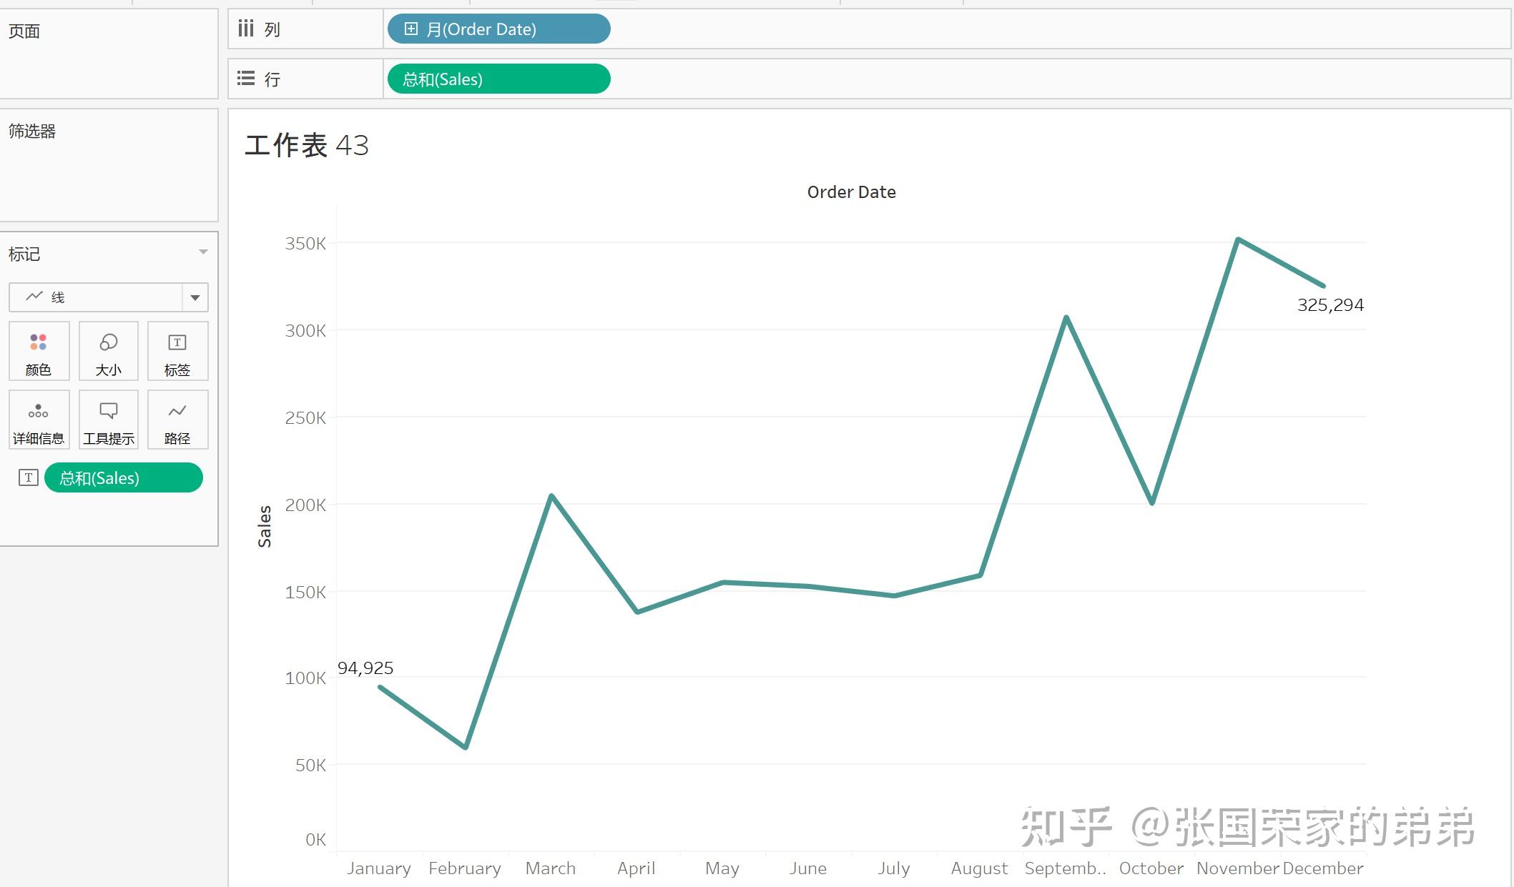Click the Columns (列) shelf icon
This screenshot has width=1514, height=887.
click(246, 29)
